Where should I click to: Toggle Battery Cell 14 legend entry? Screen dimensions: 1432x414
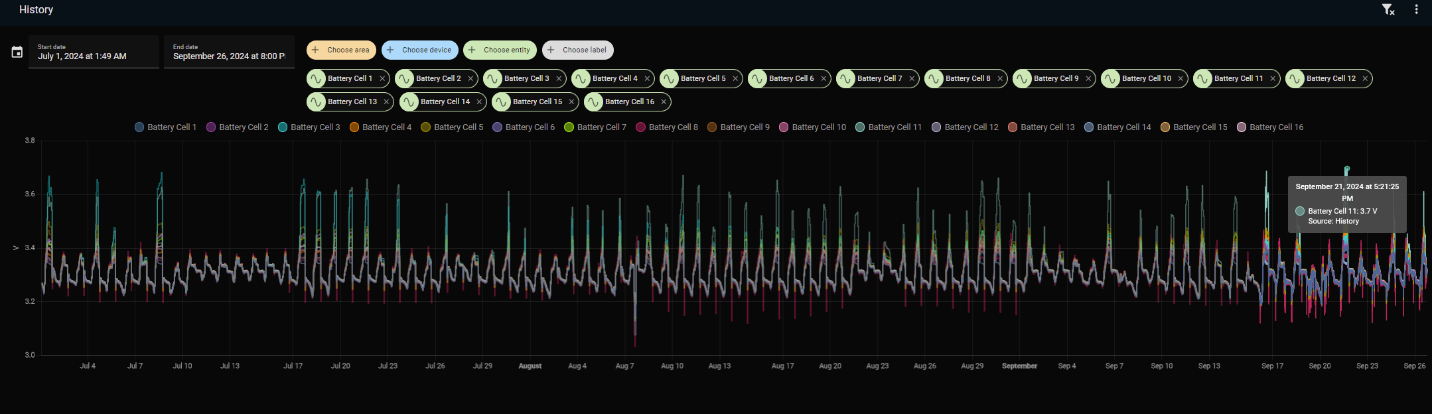[1117, 127]
